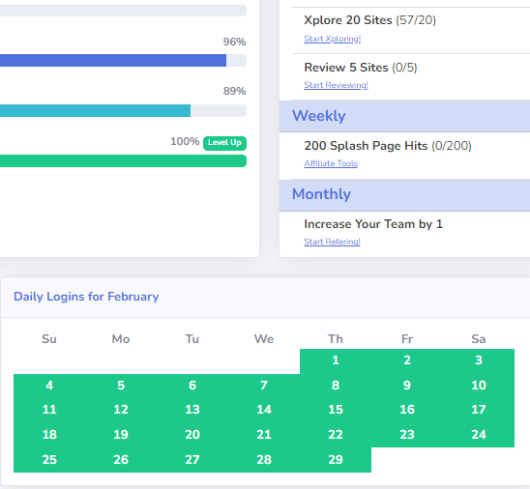Open the Start Xploring! link
530x489 pixels.
pyautogui.click(x=333, y=39)
